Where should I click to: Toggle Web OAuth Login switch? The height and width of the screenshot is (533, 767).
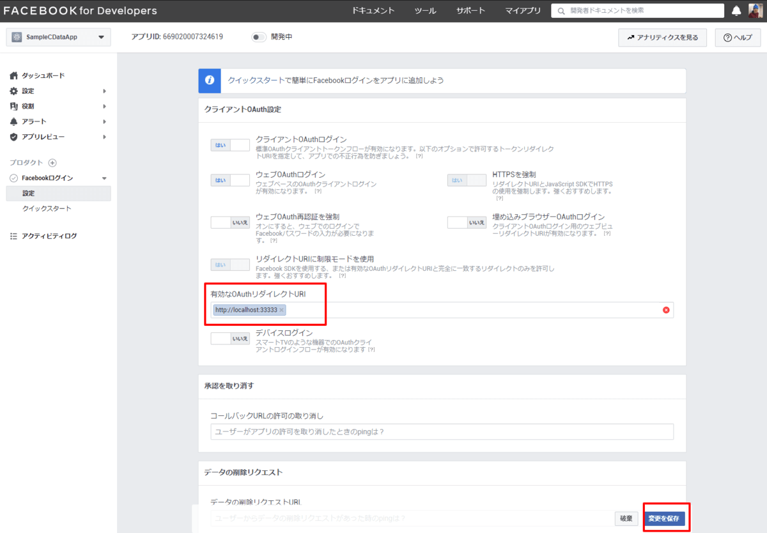click(230, 180)
